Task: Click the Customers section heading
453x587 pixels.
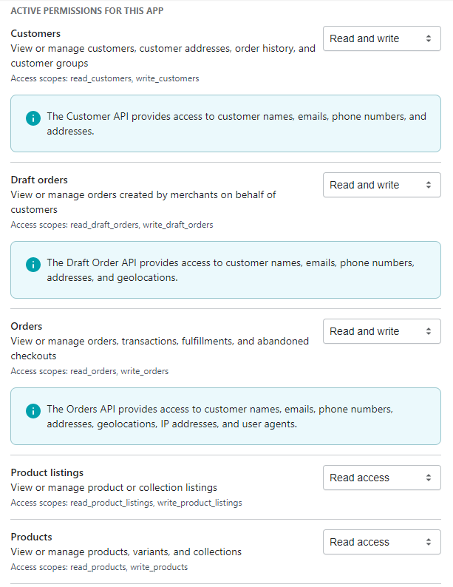Action: pos(35,34)
